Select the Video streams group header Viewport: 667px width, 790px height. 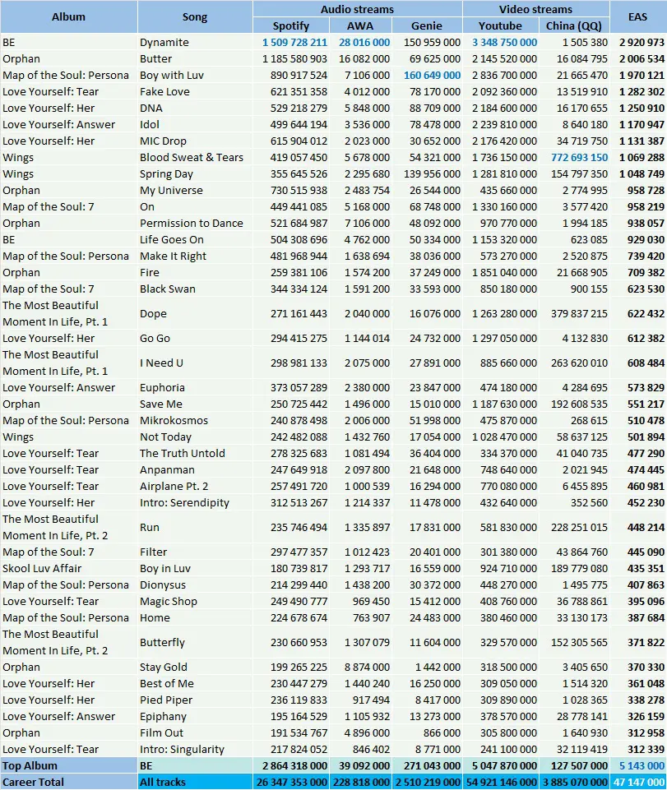pos(535,9)
